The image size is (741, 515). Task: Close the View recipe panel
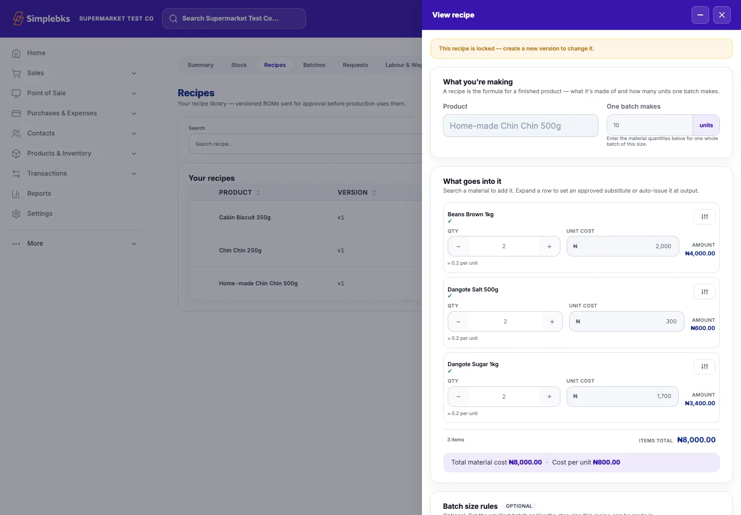tap(722, 15)
